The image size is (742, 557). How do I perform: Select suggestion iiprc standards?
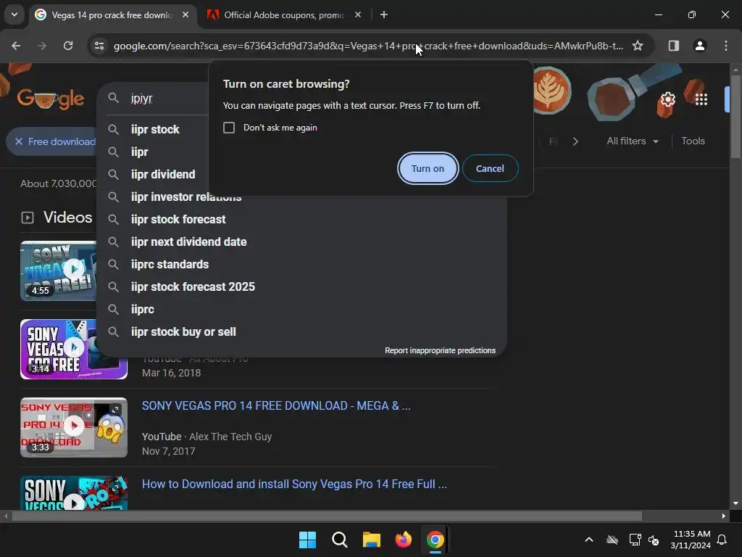[170, 264]
